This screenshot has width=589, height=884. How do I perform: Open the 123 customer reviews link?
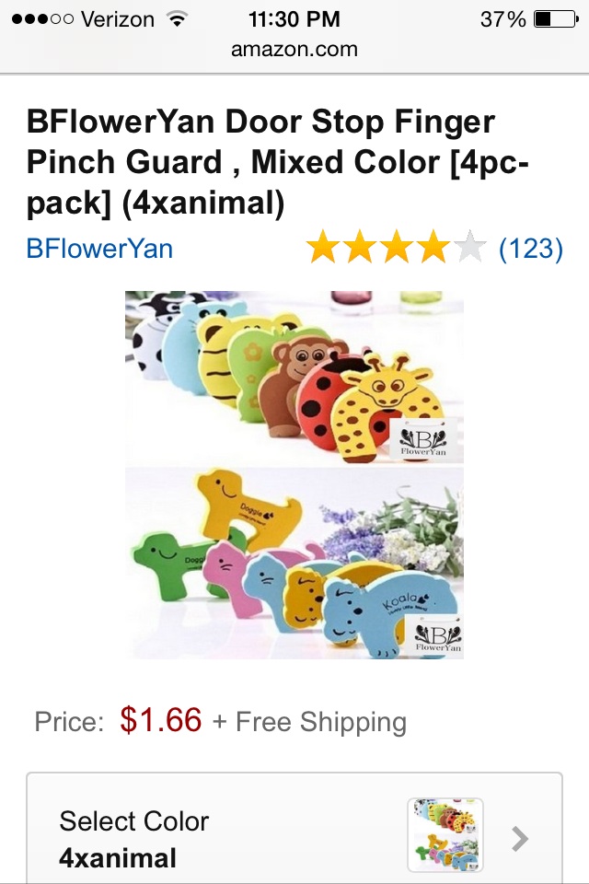coord(530,248)
